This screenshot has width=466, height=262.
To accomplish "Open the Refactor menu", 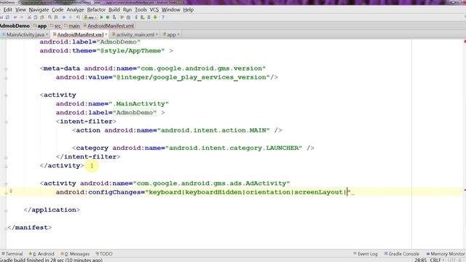I will pyautogui.click(x=96, y=9).
